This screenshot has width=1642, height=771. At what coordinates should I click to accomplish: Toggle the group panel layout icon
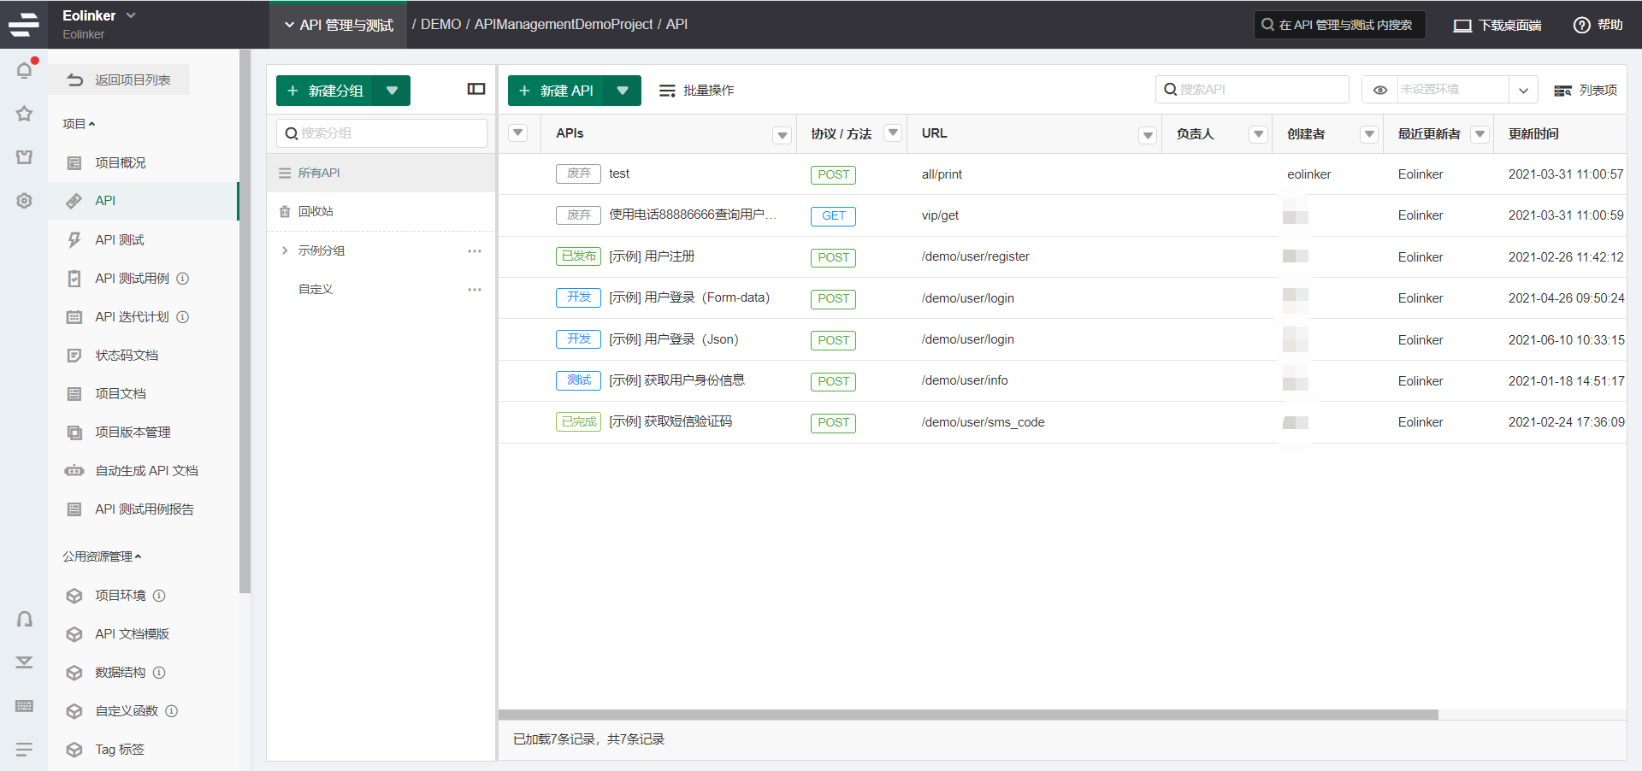coord(476,90)
